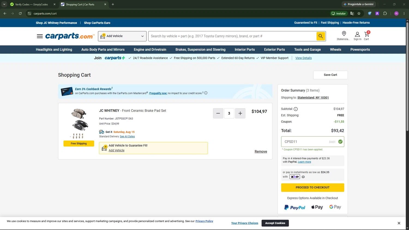Click the yellow search magnifier button
This screenshot has width=409, height=230.
tap(321, 36)
